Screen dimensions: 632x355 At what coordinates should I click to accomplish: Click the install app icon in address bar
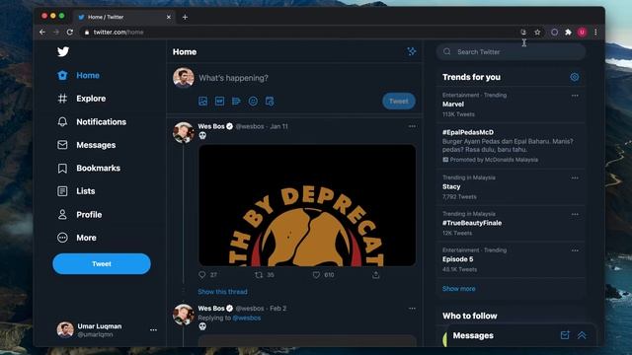tap(523, 33)
